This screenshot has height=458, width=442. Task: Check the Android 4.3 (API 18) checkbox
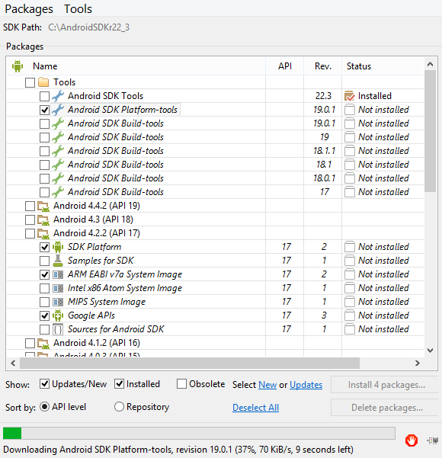[30, 219]
